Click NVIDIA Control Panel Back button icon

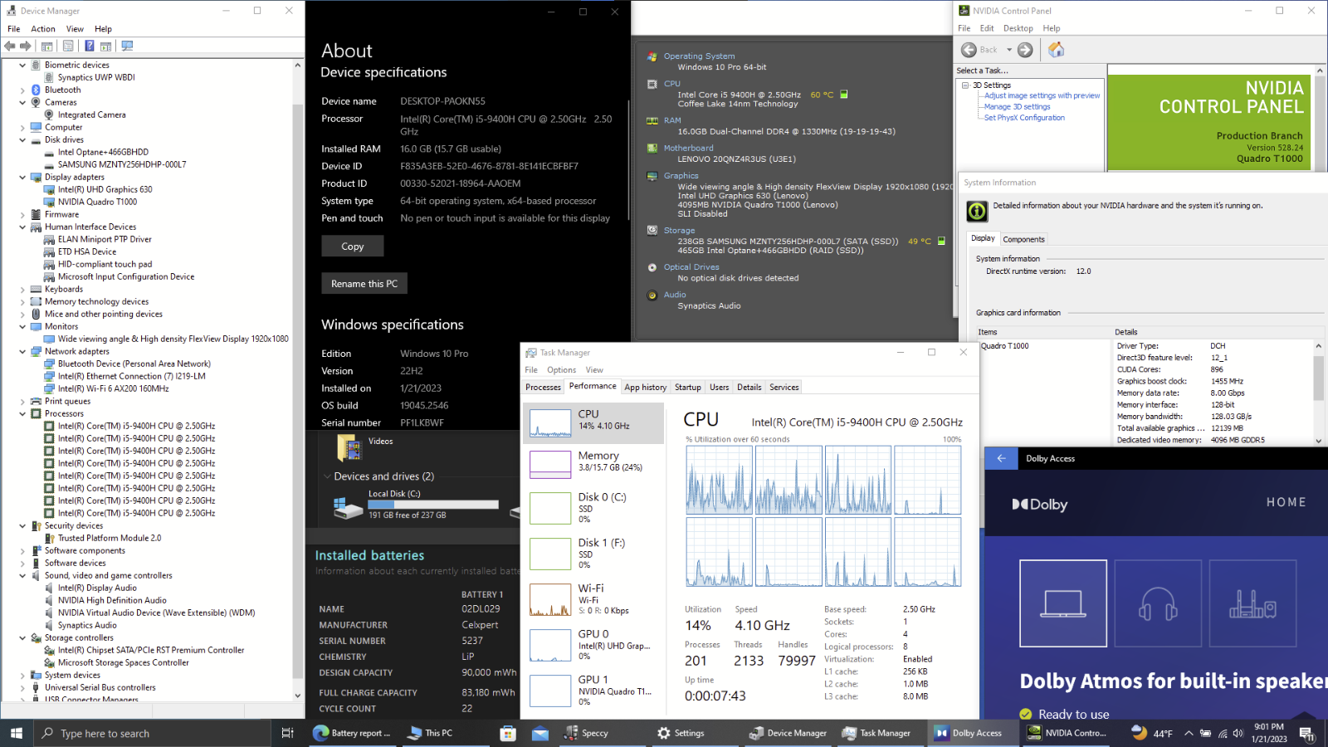(x=969, y=50)
